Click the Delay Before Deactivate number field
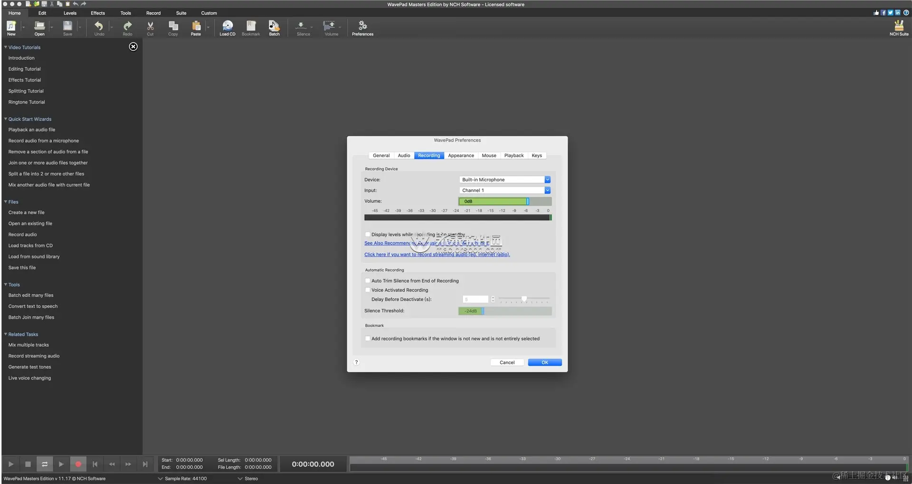 [475, 299]
